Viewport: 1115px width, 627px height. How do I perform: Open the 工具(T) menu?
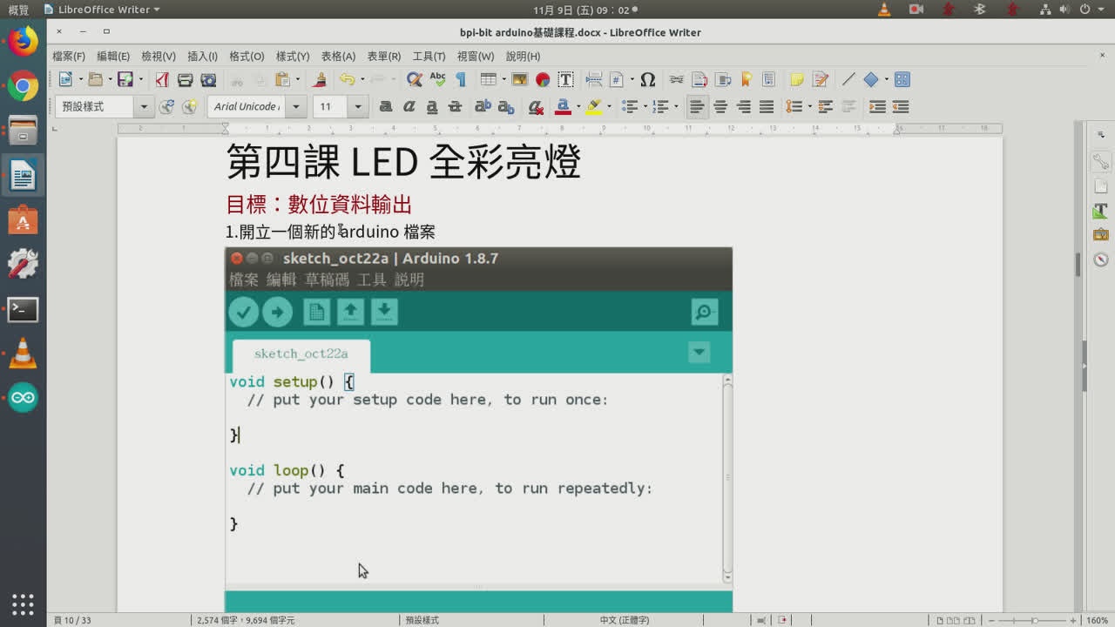[429, 56]
